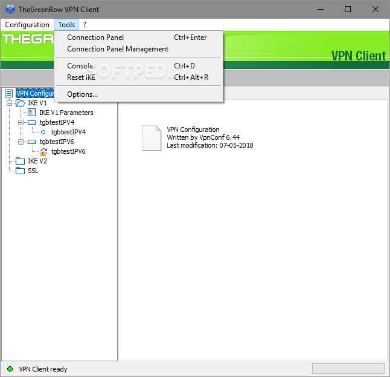
Task: Click tgbtestIPV6 tunnel warning icon
Action: point(43,152)
